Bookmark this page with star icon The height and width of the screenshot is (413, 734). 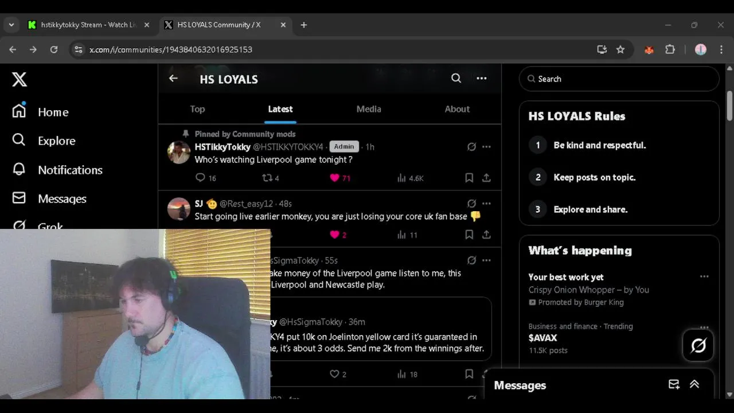[620, 49]
